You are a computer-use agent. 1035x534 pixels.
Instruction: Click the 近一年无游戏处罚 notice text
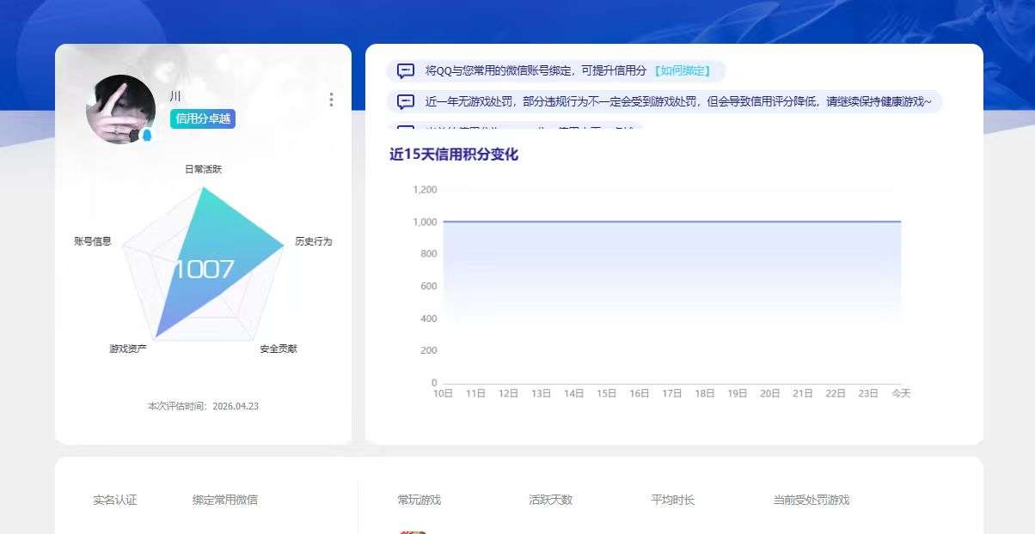[678, 101]
